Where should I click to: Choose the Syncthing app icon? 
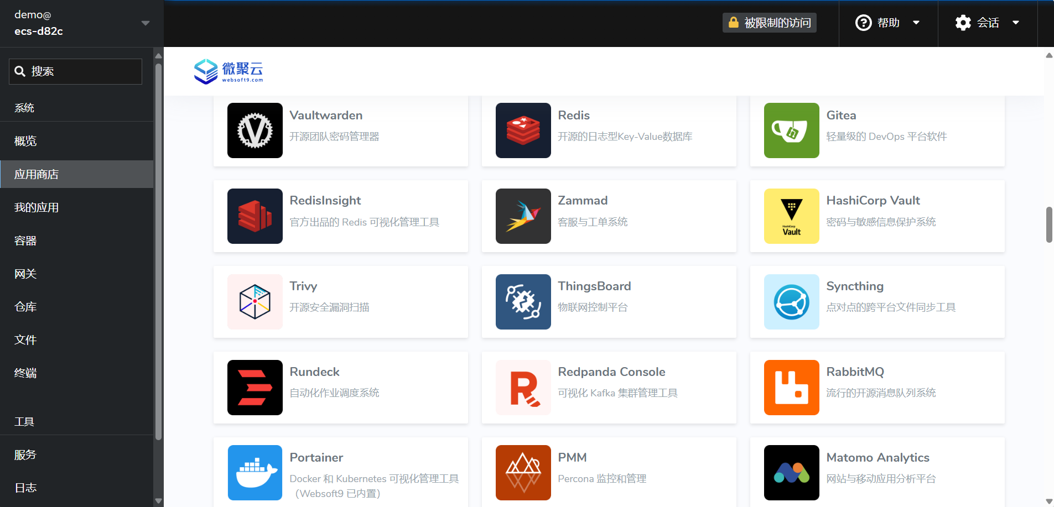(x=792, y=302)
